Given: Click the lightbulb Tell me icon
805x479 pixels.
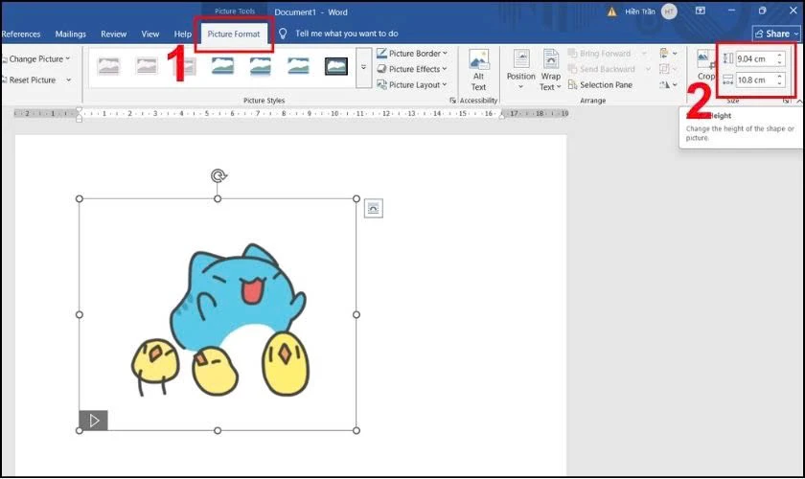Looking at the screenshot, I should (x=283, y=34).
